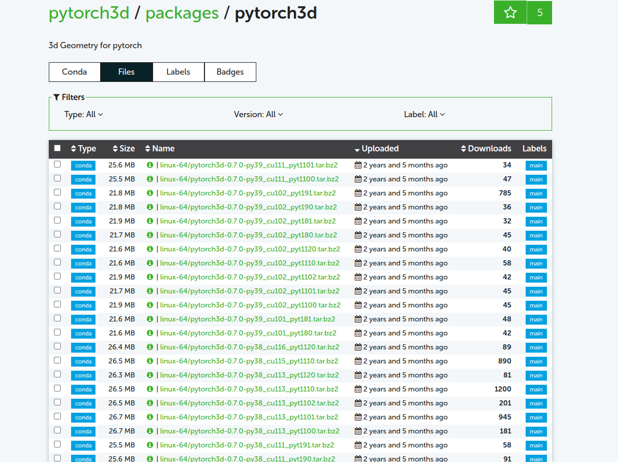Screen dimensions: 618x462
Task: Show info for py38_cu111_pyt191 file
Action: coord(150,445)
